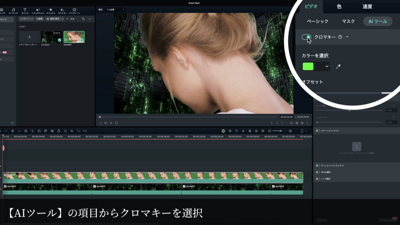Zoom in the timeline with plus icon
Screen dimensions: 400x225
290,131
